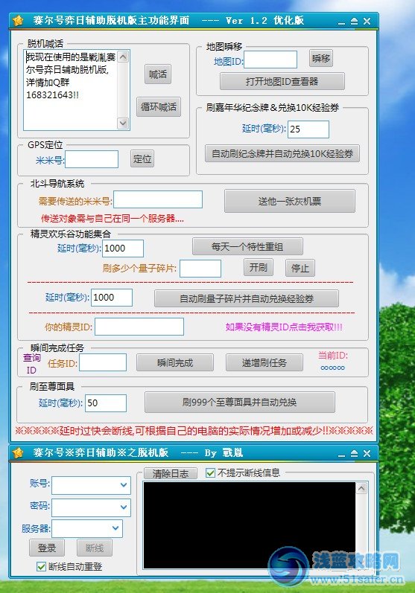The image size is (415, 593).
Task: Minimize the login window
Action: 341,454
